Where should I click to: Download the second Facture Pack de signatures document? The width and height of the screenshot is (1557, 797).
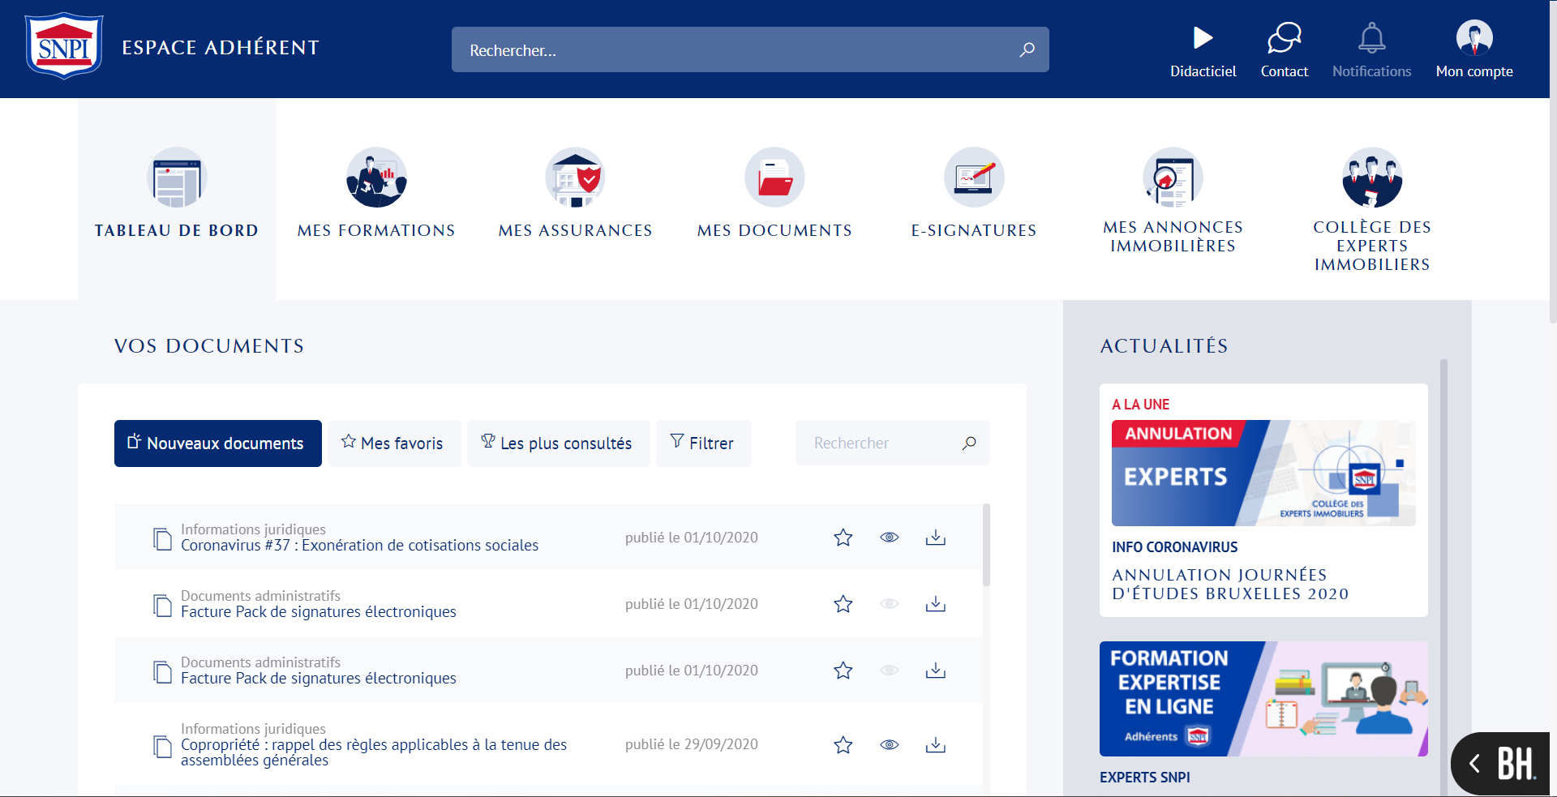[x=936, y=671]
